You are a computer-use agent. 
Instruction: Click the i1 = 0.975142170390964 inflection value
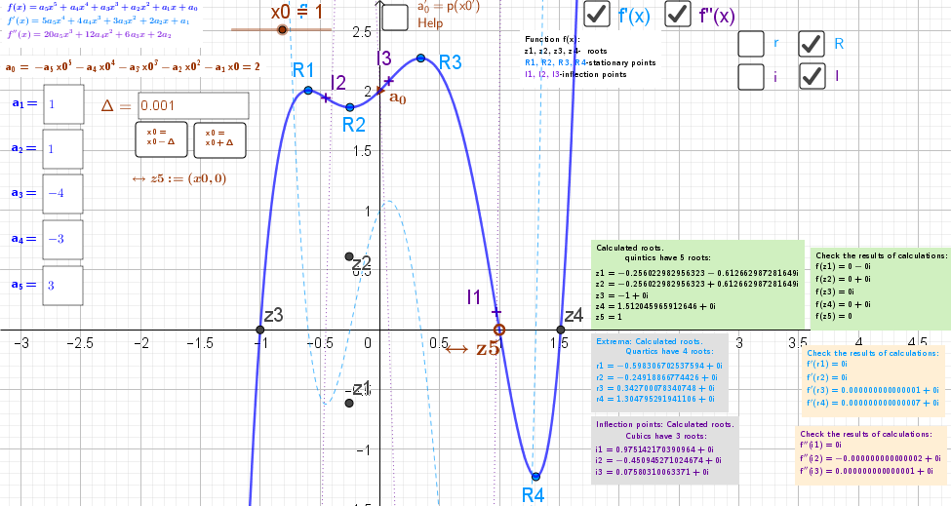coord(654,449)
